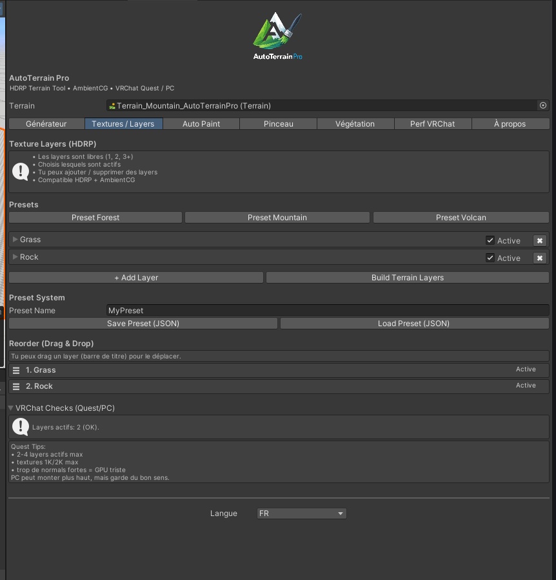Open the À propos tab

click(510, 124)
